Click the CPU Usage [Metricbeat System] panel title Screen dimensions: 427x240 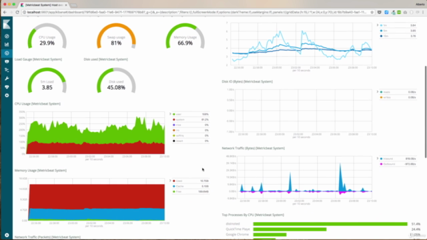37,104
